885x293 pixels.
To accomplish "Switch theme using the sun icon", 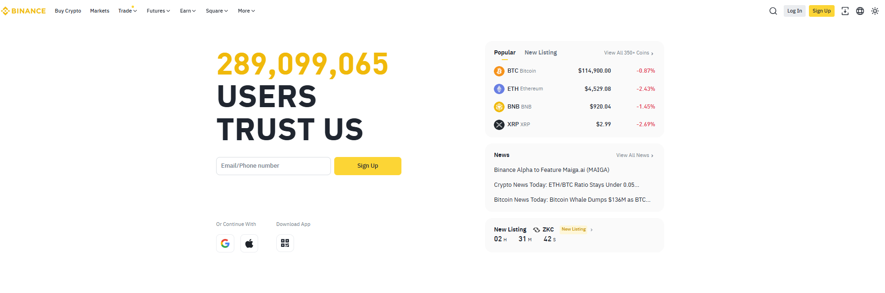I will click(x=875, y=11).
